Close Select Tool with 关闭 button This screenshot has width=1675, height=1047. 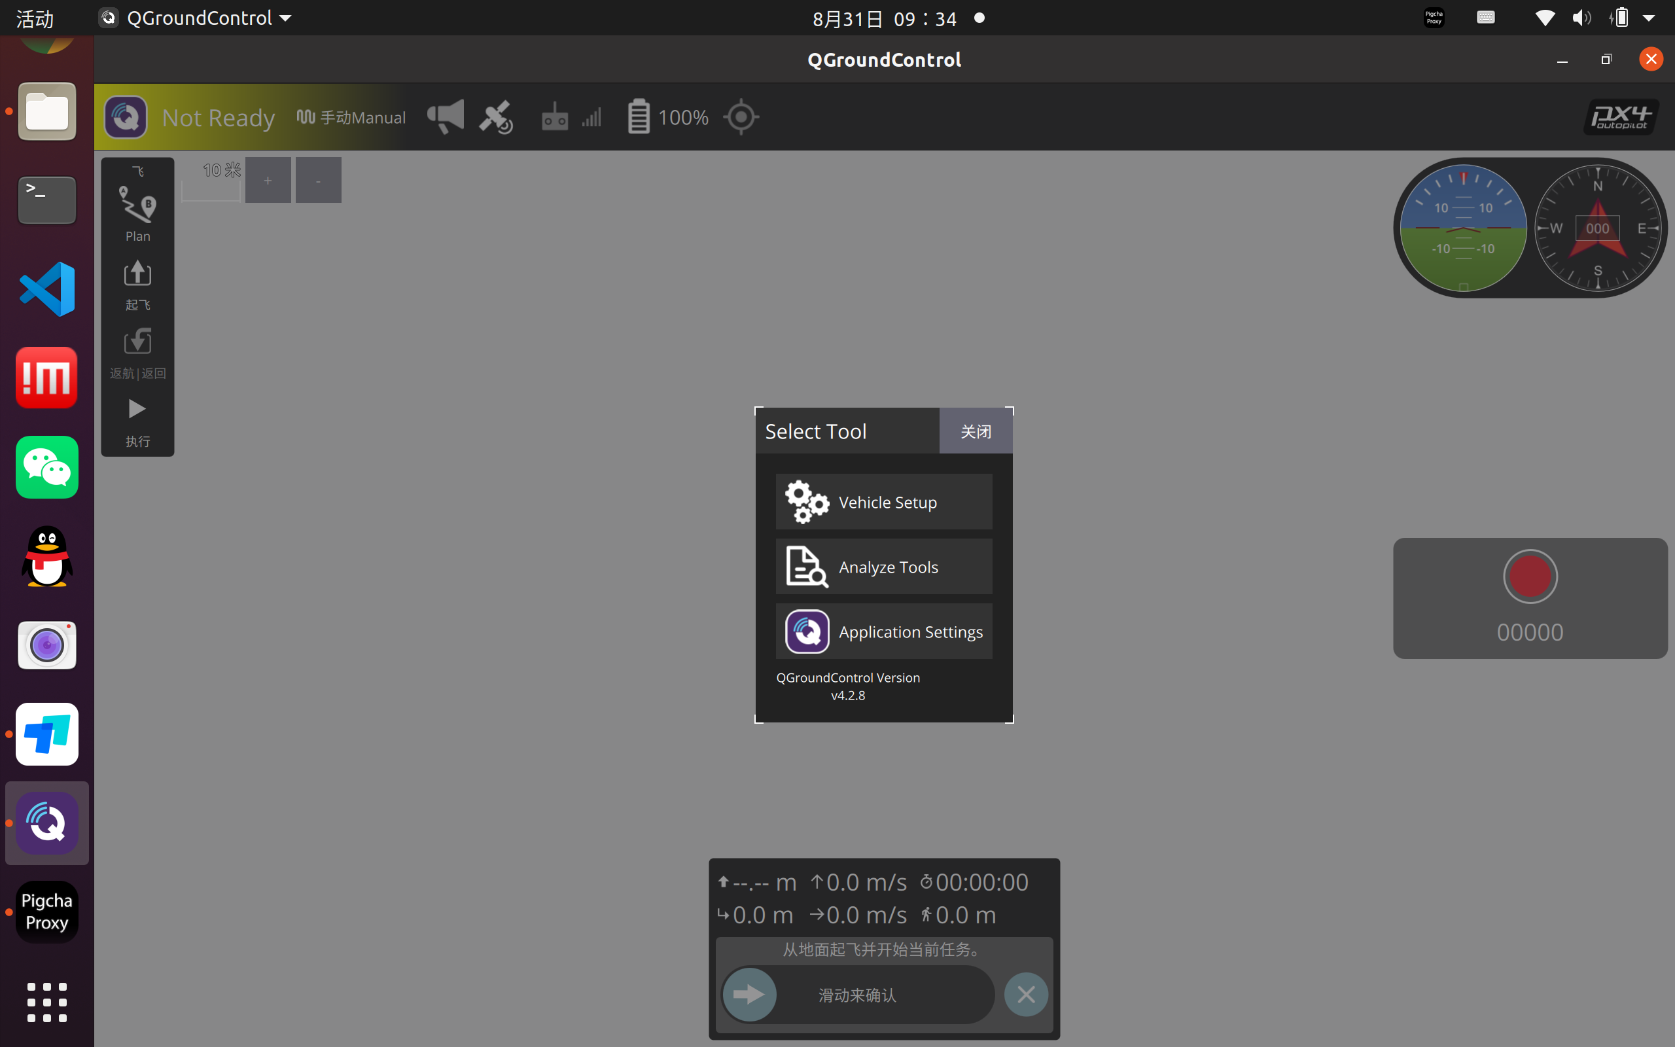click(x=976, y=431)
